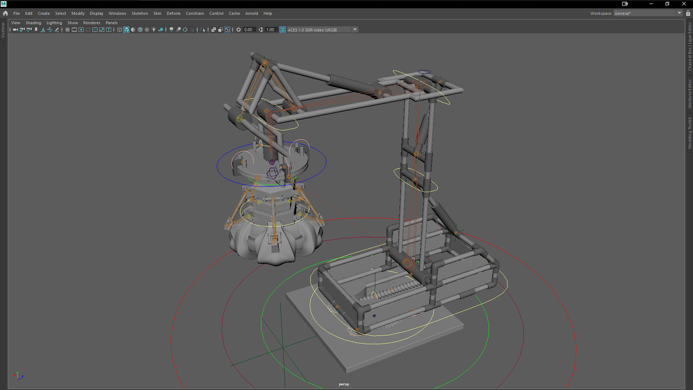The height and width of the screenshot is (390, 693).
Task: Switch to Wireframe display icon
Action: tap(120, 29)
